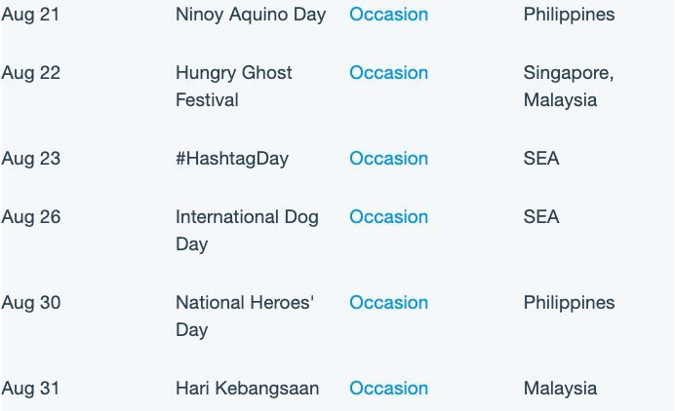Screen dimensions: 675x411
Task: Click the International Dog Day event name
Action: point(247,231)
